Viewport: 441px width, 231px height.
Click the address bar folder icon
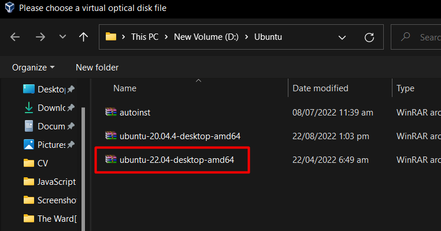(111, 37)
